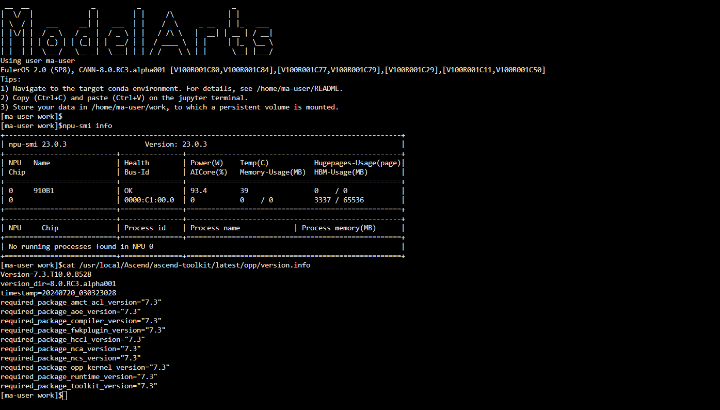Click 'CANN-8.0.RC3.alpha001' in the banner line
Image resolution: width=720 pixels, height=410 pixels.
122,70
